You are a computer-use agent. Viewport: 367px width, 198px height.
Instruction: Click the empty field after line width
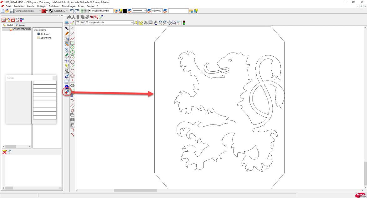[x=178, y=11]
